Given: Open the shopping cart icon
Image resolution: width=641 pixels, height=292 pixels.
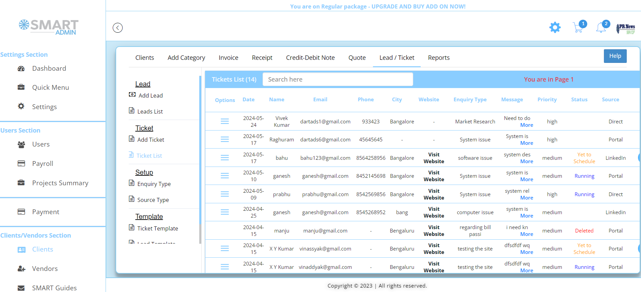Looking at the screenshot, I should (x=578, y=27).
